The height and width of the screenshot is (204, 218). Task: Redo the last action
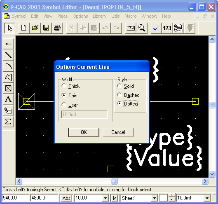click(x=116, y=28)
